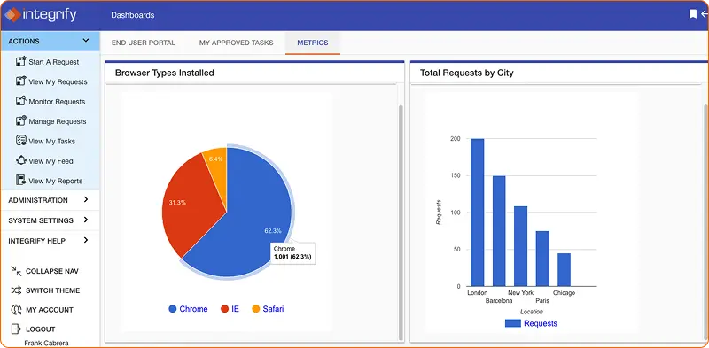The image size is (709, 348).
Task: Click the View My Tasks checklist icon
Action: point(20,141)
